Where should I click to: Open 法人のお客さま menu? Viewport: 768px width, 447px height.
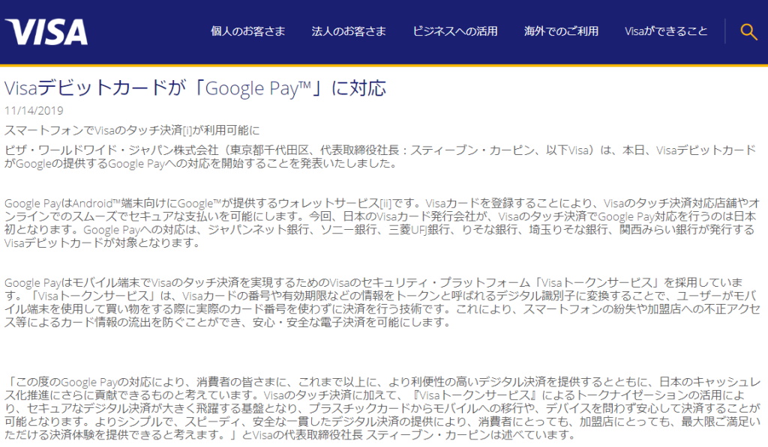(349, 31)
